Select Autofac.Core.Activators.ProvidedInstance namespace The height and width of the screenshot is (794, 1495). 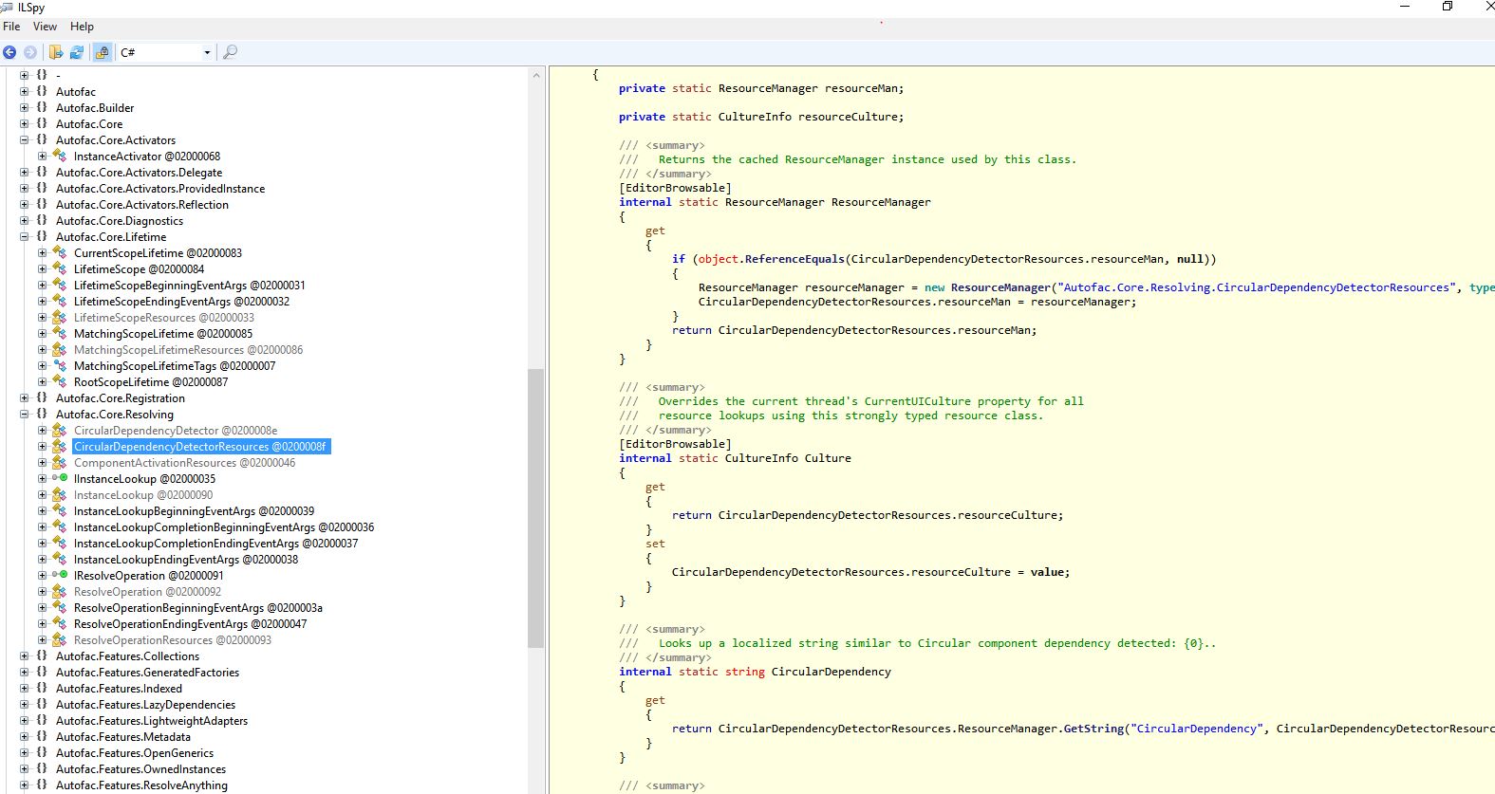pos(160,189)
